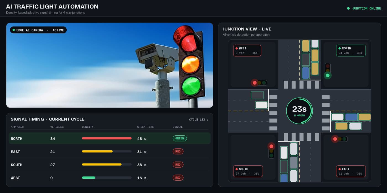This screenshot has width=387, height=193.
Task: Click the red dot in the EAST label card
Action: (x=340, y=169)
